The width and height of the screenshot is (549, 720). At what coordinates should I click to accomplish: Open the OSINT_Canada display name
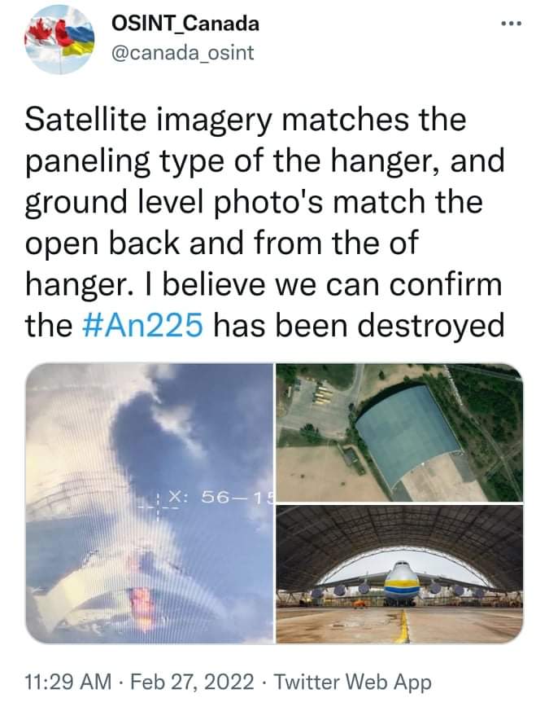[185, 24]
